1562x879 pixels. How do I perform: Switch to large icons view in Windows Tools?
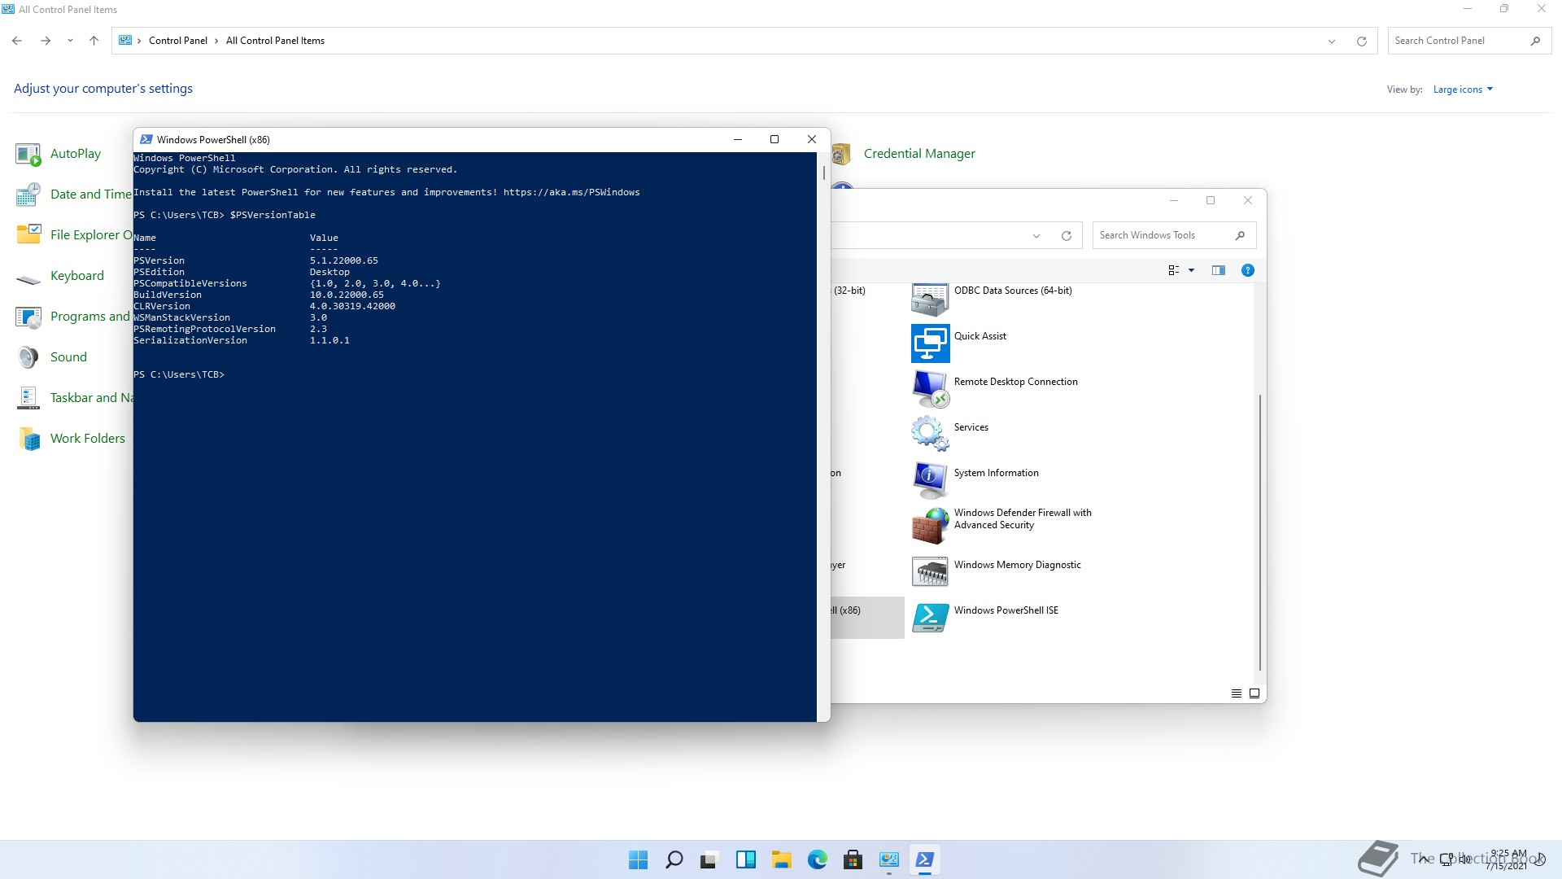click(x=1254, y=693)
